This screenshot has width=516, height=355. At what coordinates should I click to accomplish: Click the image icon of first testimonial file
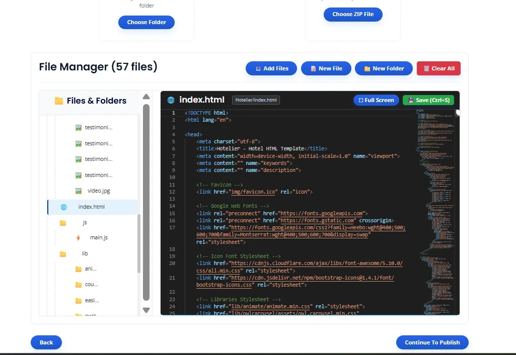pos(79,127)
